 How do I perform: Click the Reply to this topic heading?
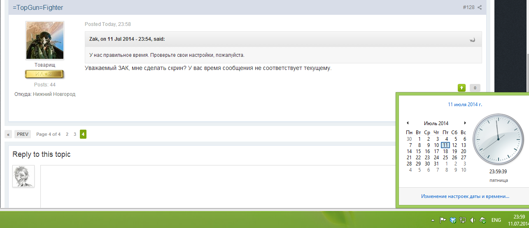coord(42,154)
